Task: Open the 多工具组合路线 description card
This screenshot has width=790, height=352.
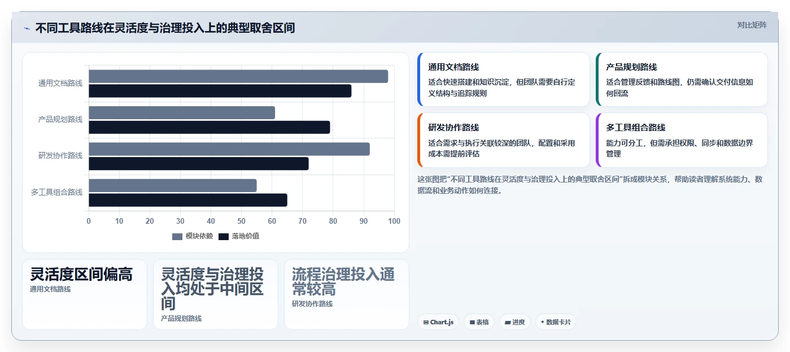Action: (682, 140)
